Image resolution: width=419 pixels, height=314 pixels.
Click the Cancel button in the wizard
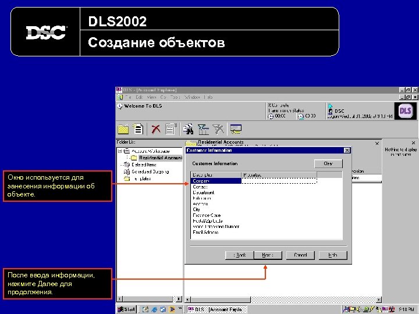[300, 255]
